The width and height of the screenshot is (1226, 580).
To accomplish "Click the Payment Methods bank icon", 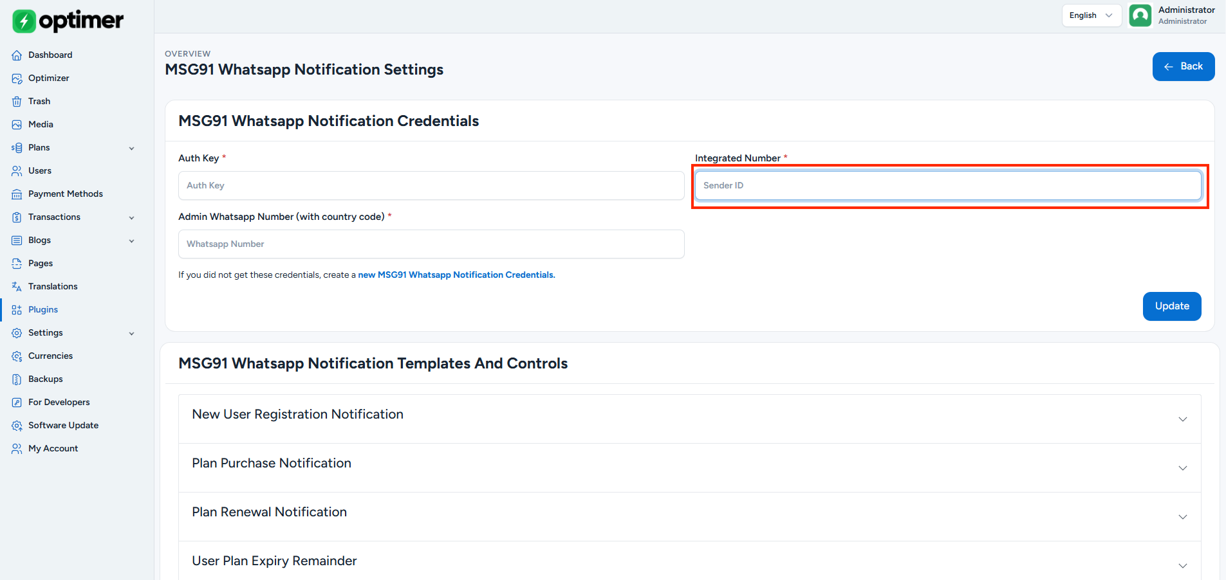I will (x=17, y=194).
